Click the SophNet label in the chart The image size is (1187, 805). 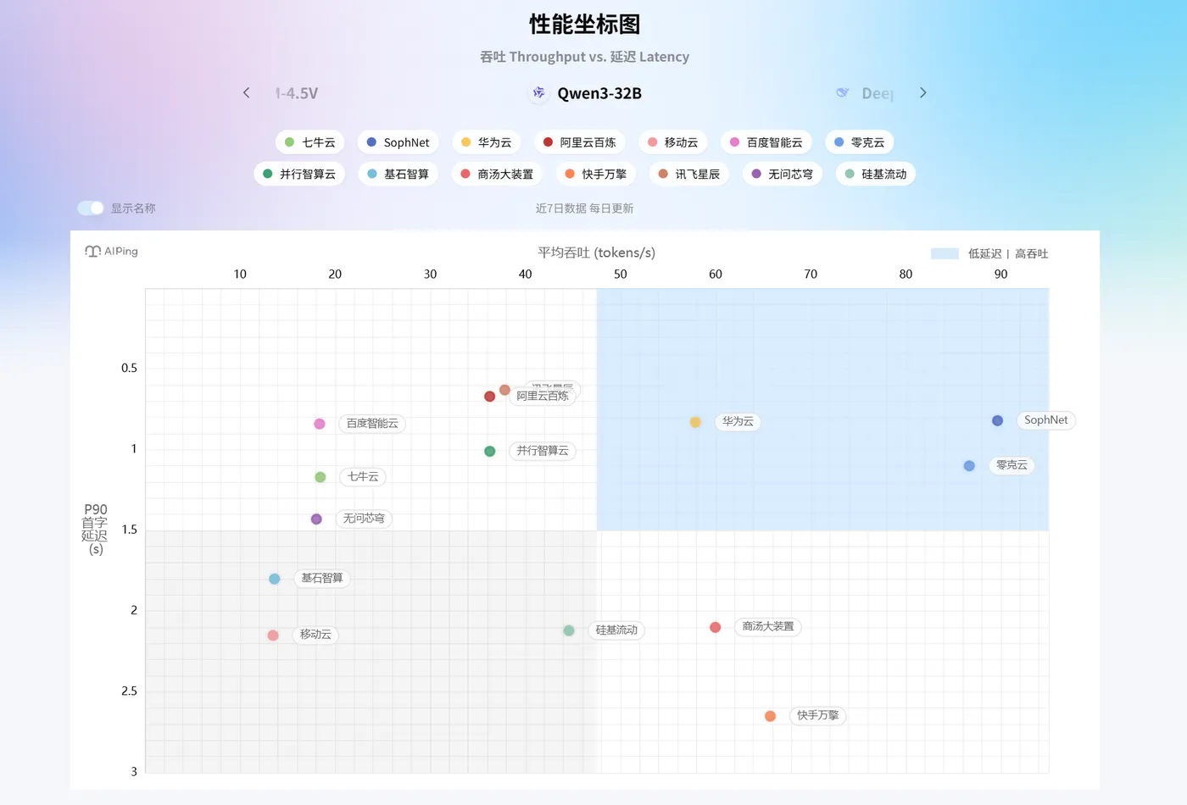1046,420
